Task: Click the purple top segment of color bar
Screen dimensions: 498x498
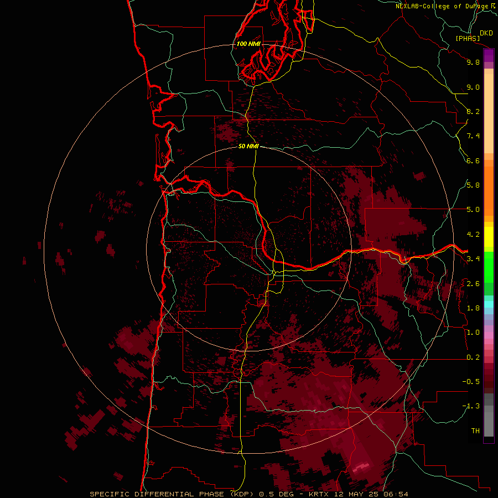Action: 489,56
